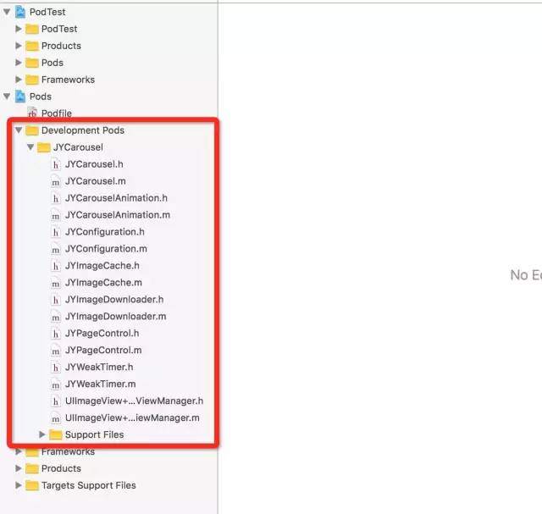Screen dimensions: 542x514
Task: Open JYImageCache.m file name
Action: tap(103, 283)
